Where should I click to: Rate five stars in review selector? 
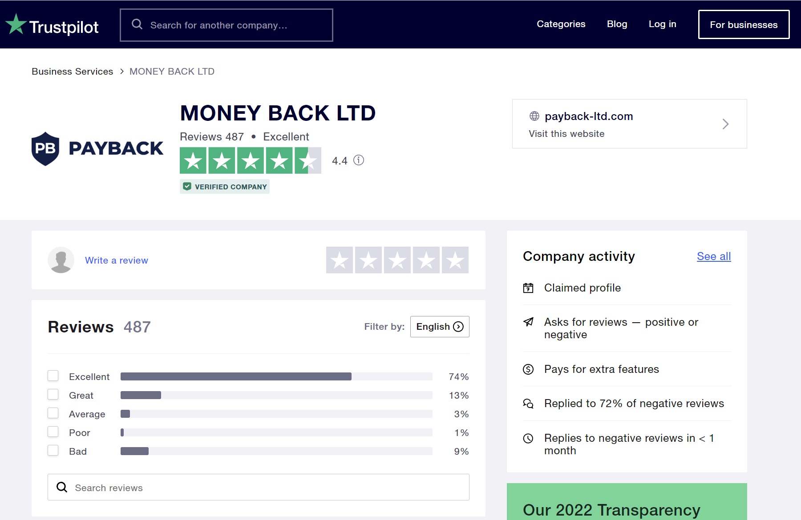coord(455,260)
